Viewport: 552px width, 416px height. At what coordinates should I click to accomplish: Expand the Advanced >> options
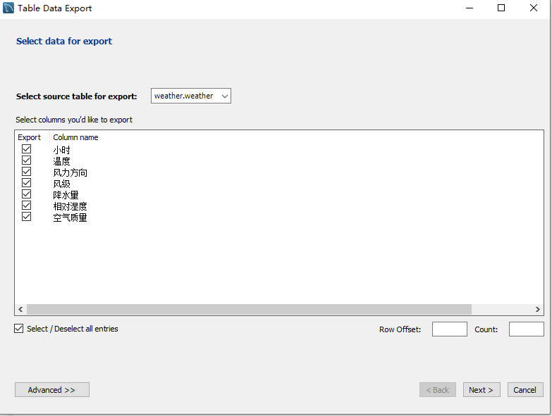tap(51, 390)
